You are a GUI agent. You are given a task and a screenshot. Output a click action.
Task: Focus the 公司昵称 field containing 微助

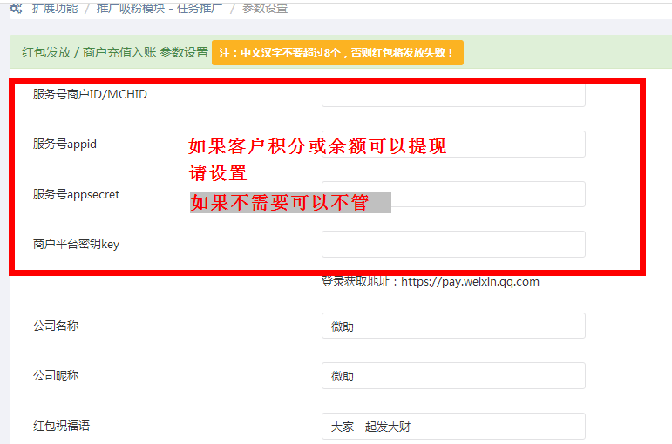[453, 376]
